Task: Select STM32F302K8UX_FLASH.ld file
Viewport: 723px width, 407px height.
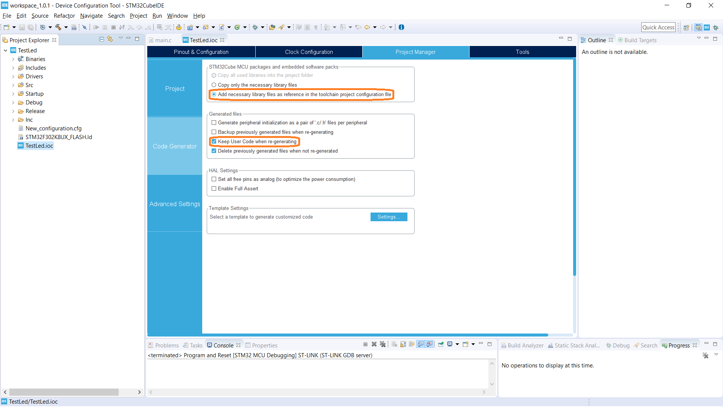Action: [59, 137]
